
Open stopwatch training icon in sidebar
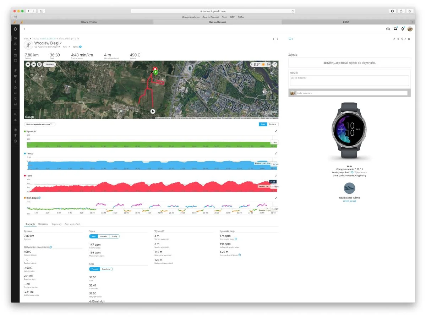(x=15, y=87)
